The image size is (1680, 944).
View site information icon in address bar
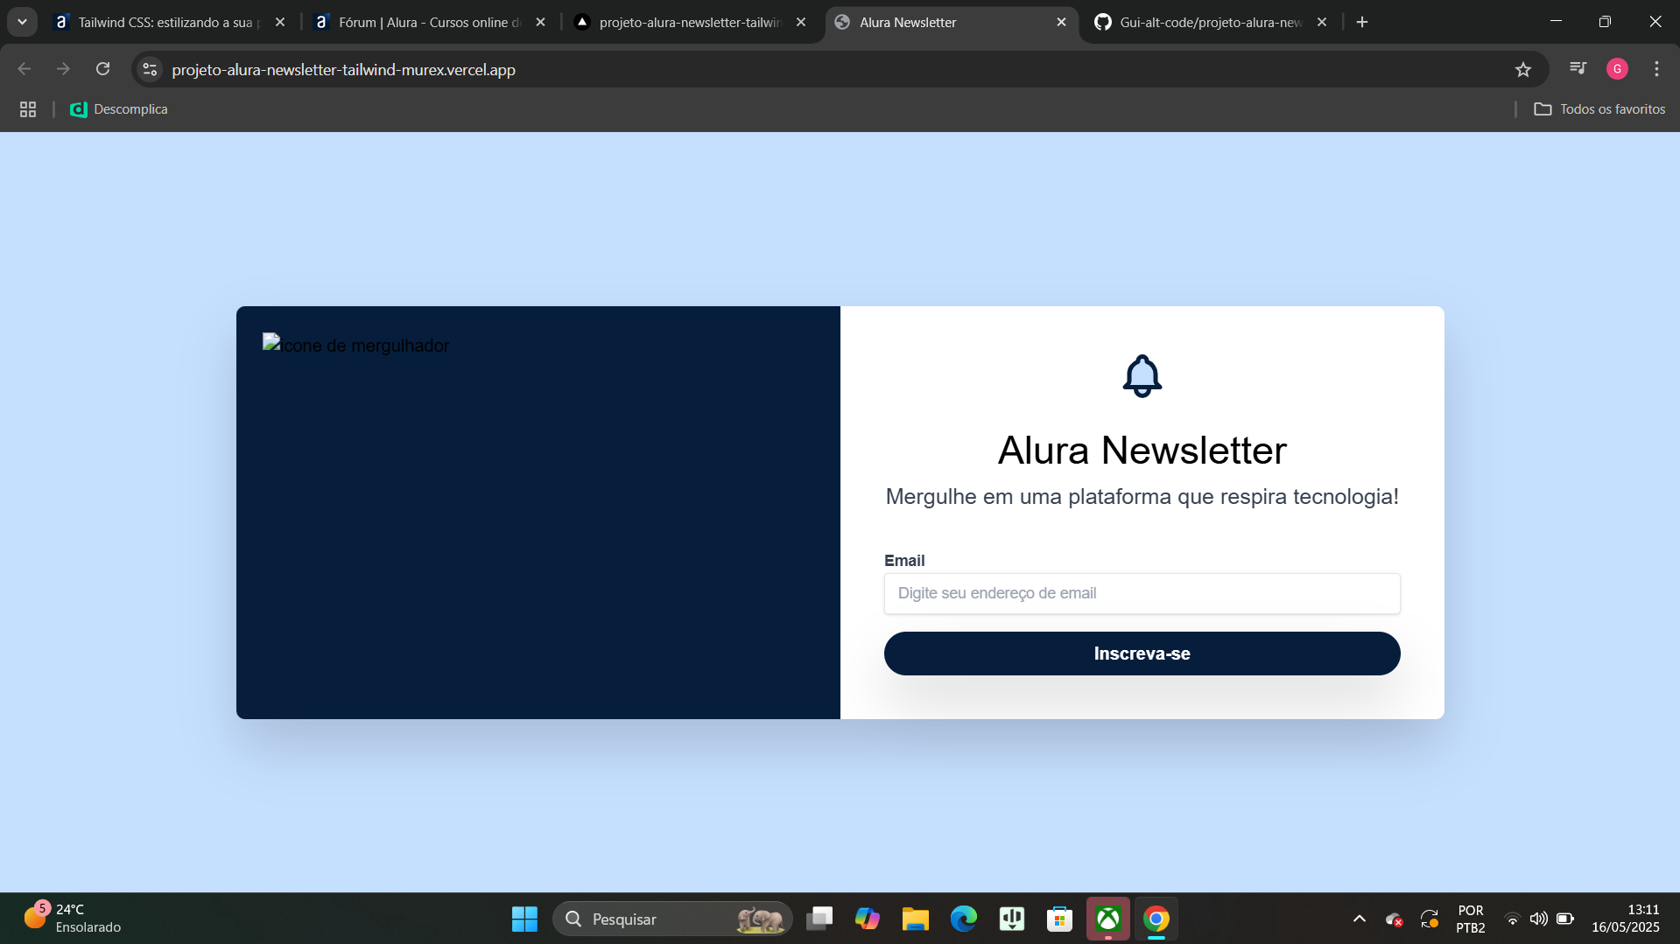click(150, 69)
